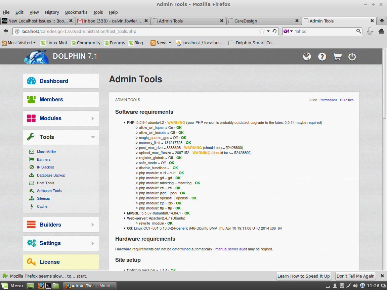Viewport: 387px width, 290px height.
Task: Open Database Backup tool
Action: coord(51,175)
